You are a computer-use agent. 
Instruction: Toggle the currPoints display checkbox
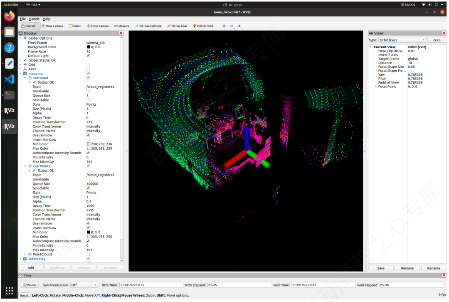pos(88,166)
